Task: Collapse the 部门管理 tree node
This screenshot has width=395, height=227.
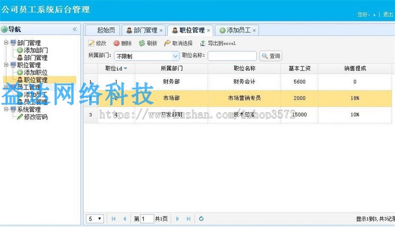Action: tap(6, 43)
